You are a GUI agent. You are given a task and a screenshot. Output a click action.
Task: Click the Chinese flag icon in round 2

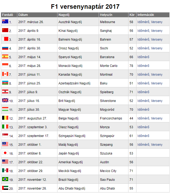click(5, 30)
